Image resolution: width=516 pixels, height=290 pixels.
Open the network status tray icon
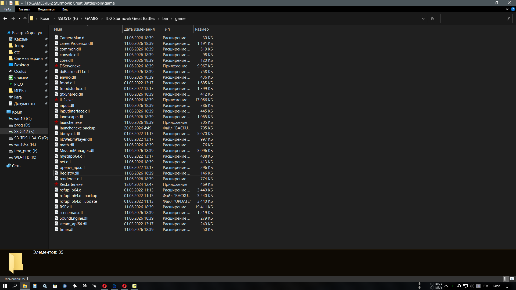pos(465,286)
